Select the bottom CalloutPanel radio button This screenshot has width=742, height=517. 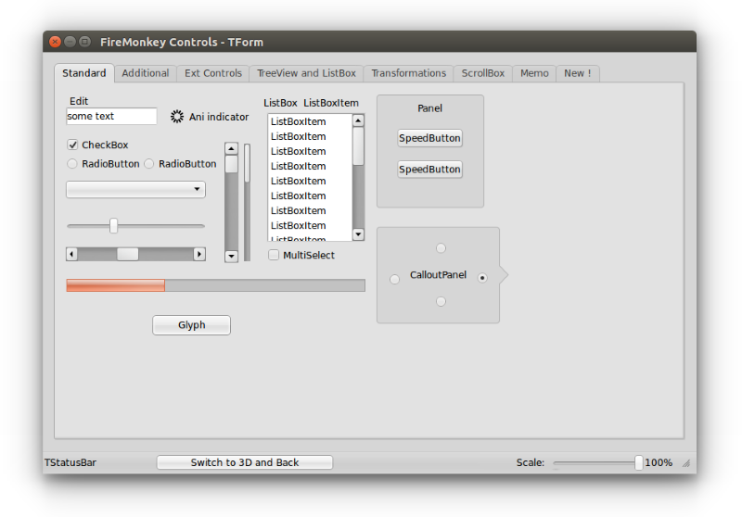pyautogui.click(x=441, y=301)
